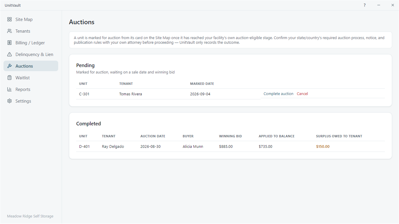399x224 pixels.
Task: Click the Meadow Ridge Self Storage label
Action: (x=30, y=216)
